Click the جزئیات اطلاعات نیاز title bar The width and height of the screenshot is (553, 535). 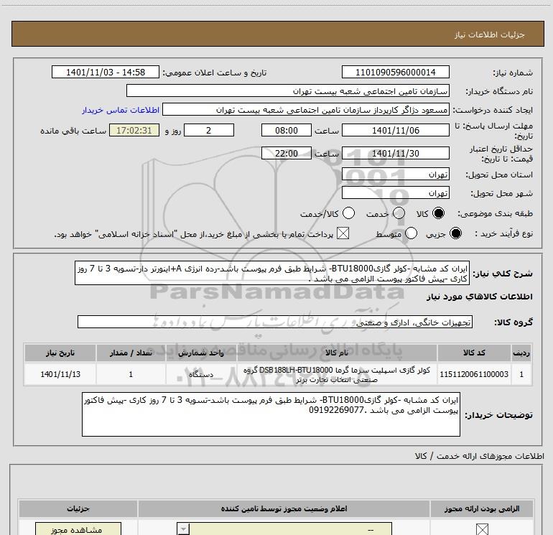(278, 34)
